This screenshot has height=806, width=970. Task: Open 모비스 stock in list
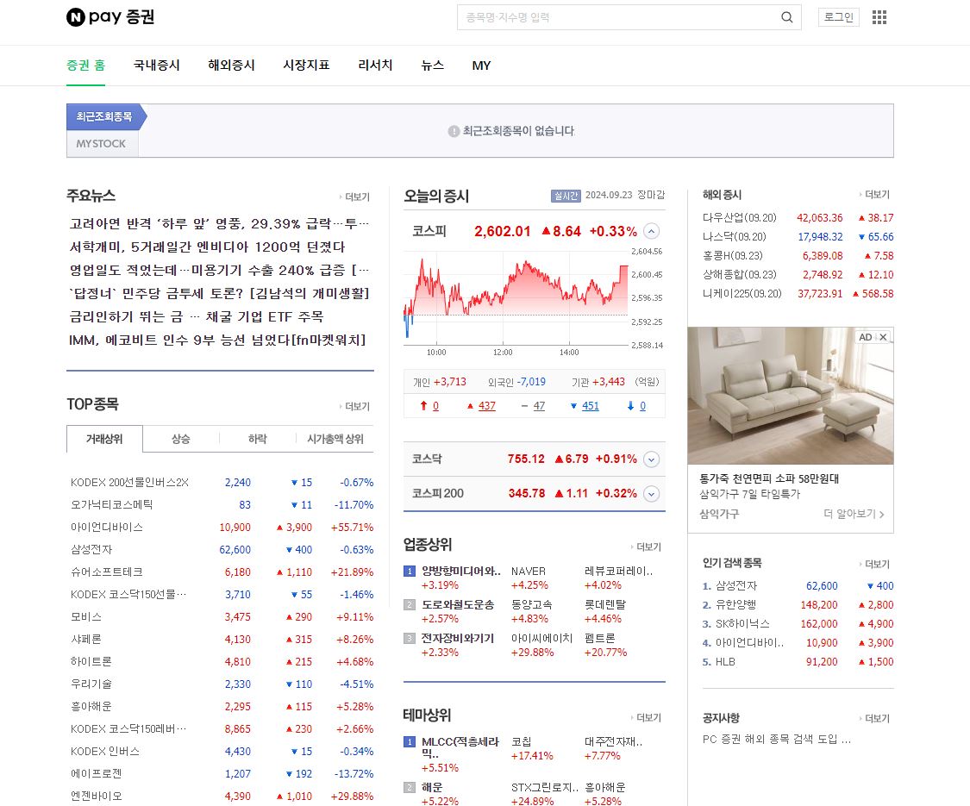coord(86,616)
